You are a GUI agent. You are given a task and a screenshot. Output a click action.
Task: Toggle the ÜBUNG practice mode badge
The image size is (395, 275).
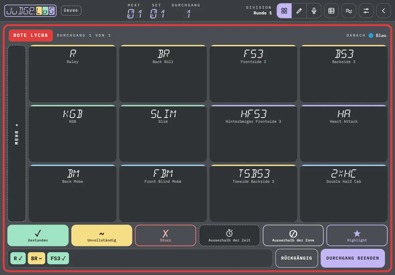click(71, 11)
